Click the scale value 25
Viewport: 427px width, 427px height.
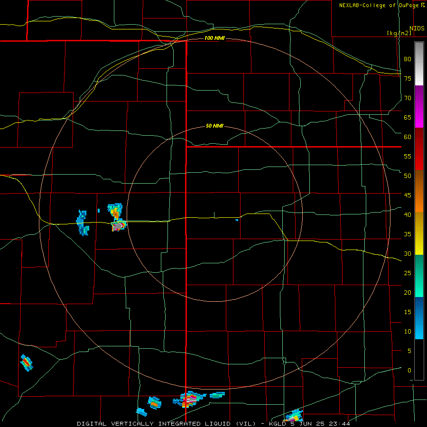coord(408,273)
